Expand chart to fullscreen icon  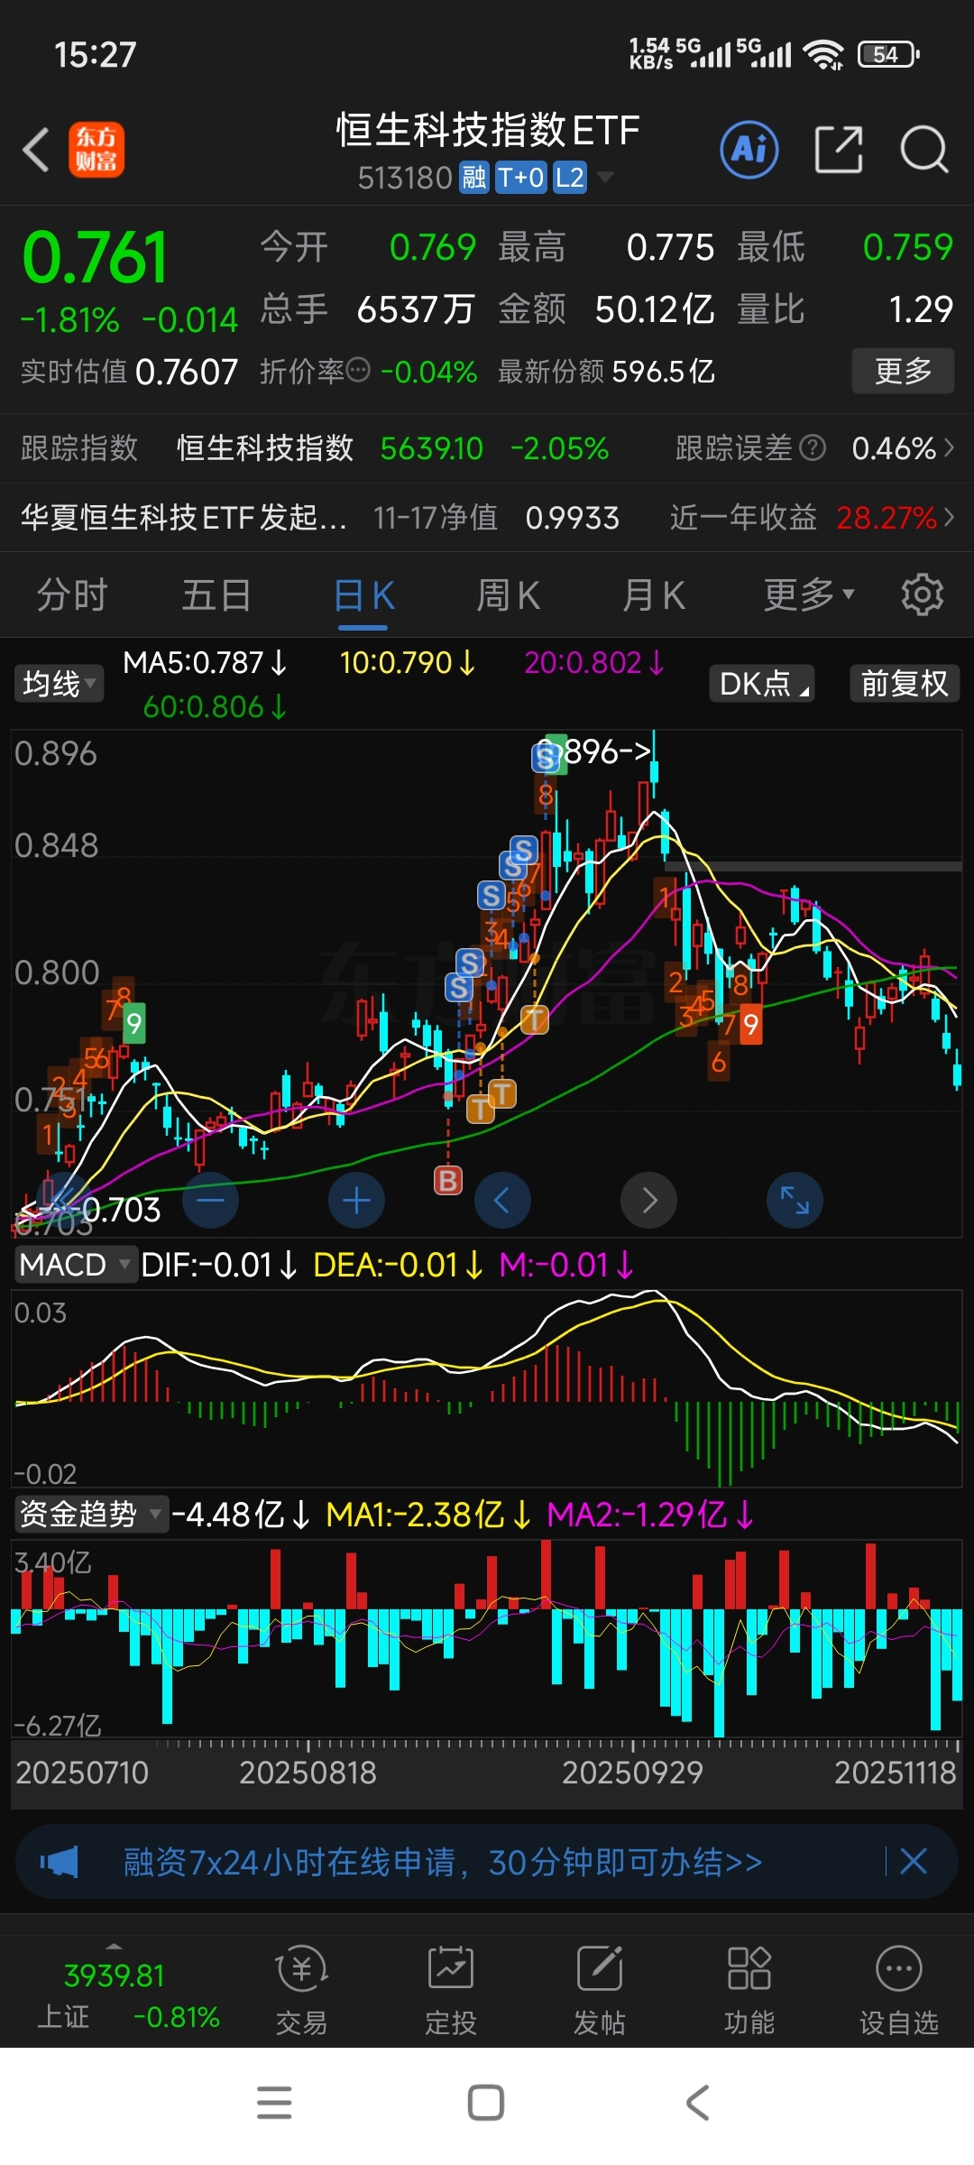[795, 1200]
